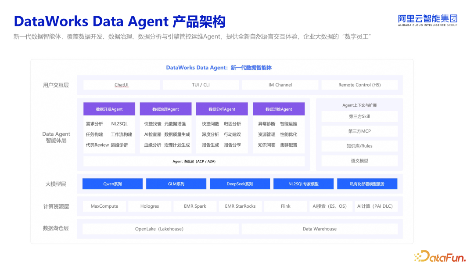Click the 异常诊断 text
474x267 pixels.
267,124
